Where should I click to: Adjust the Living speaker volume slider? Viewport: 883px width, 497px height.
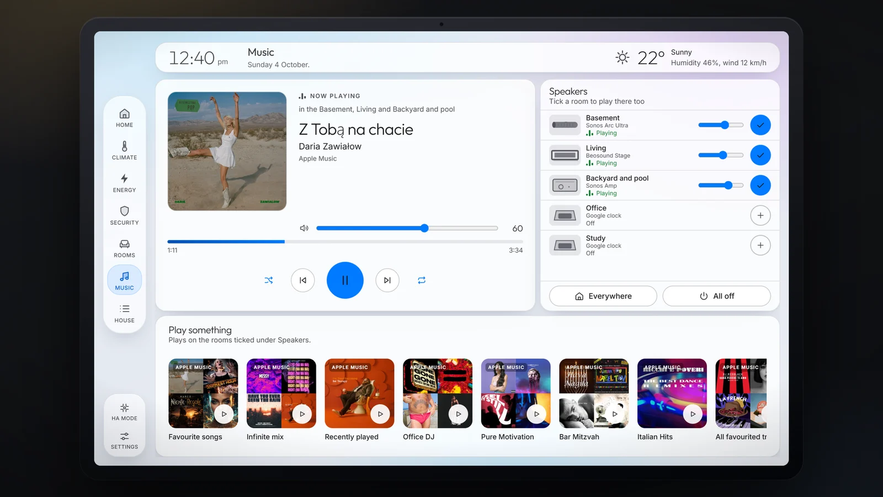click(721, 155)
